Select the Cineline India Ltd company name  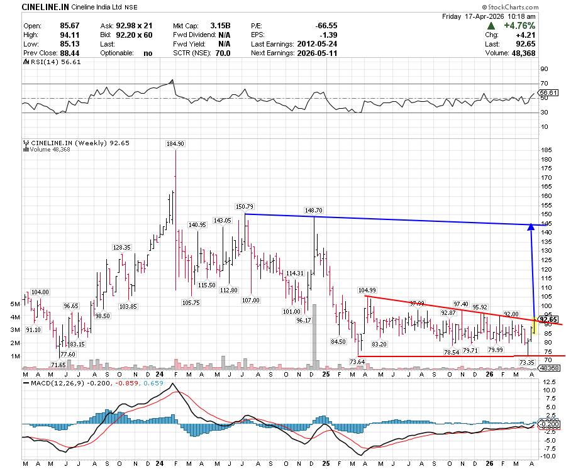(x=96, y=7)
